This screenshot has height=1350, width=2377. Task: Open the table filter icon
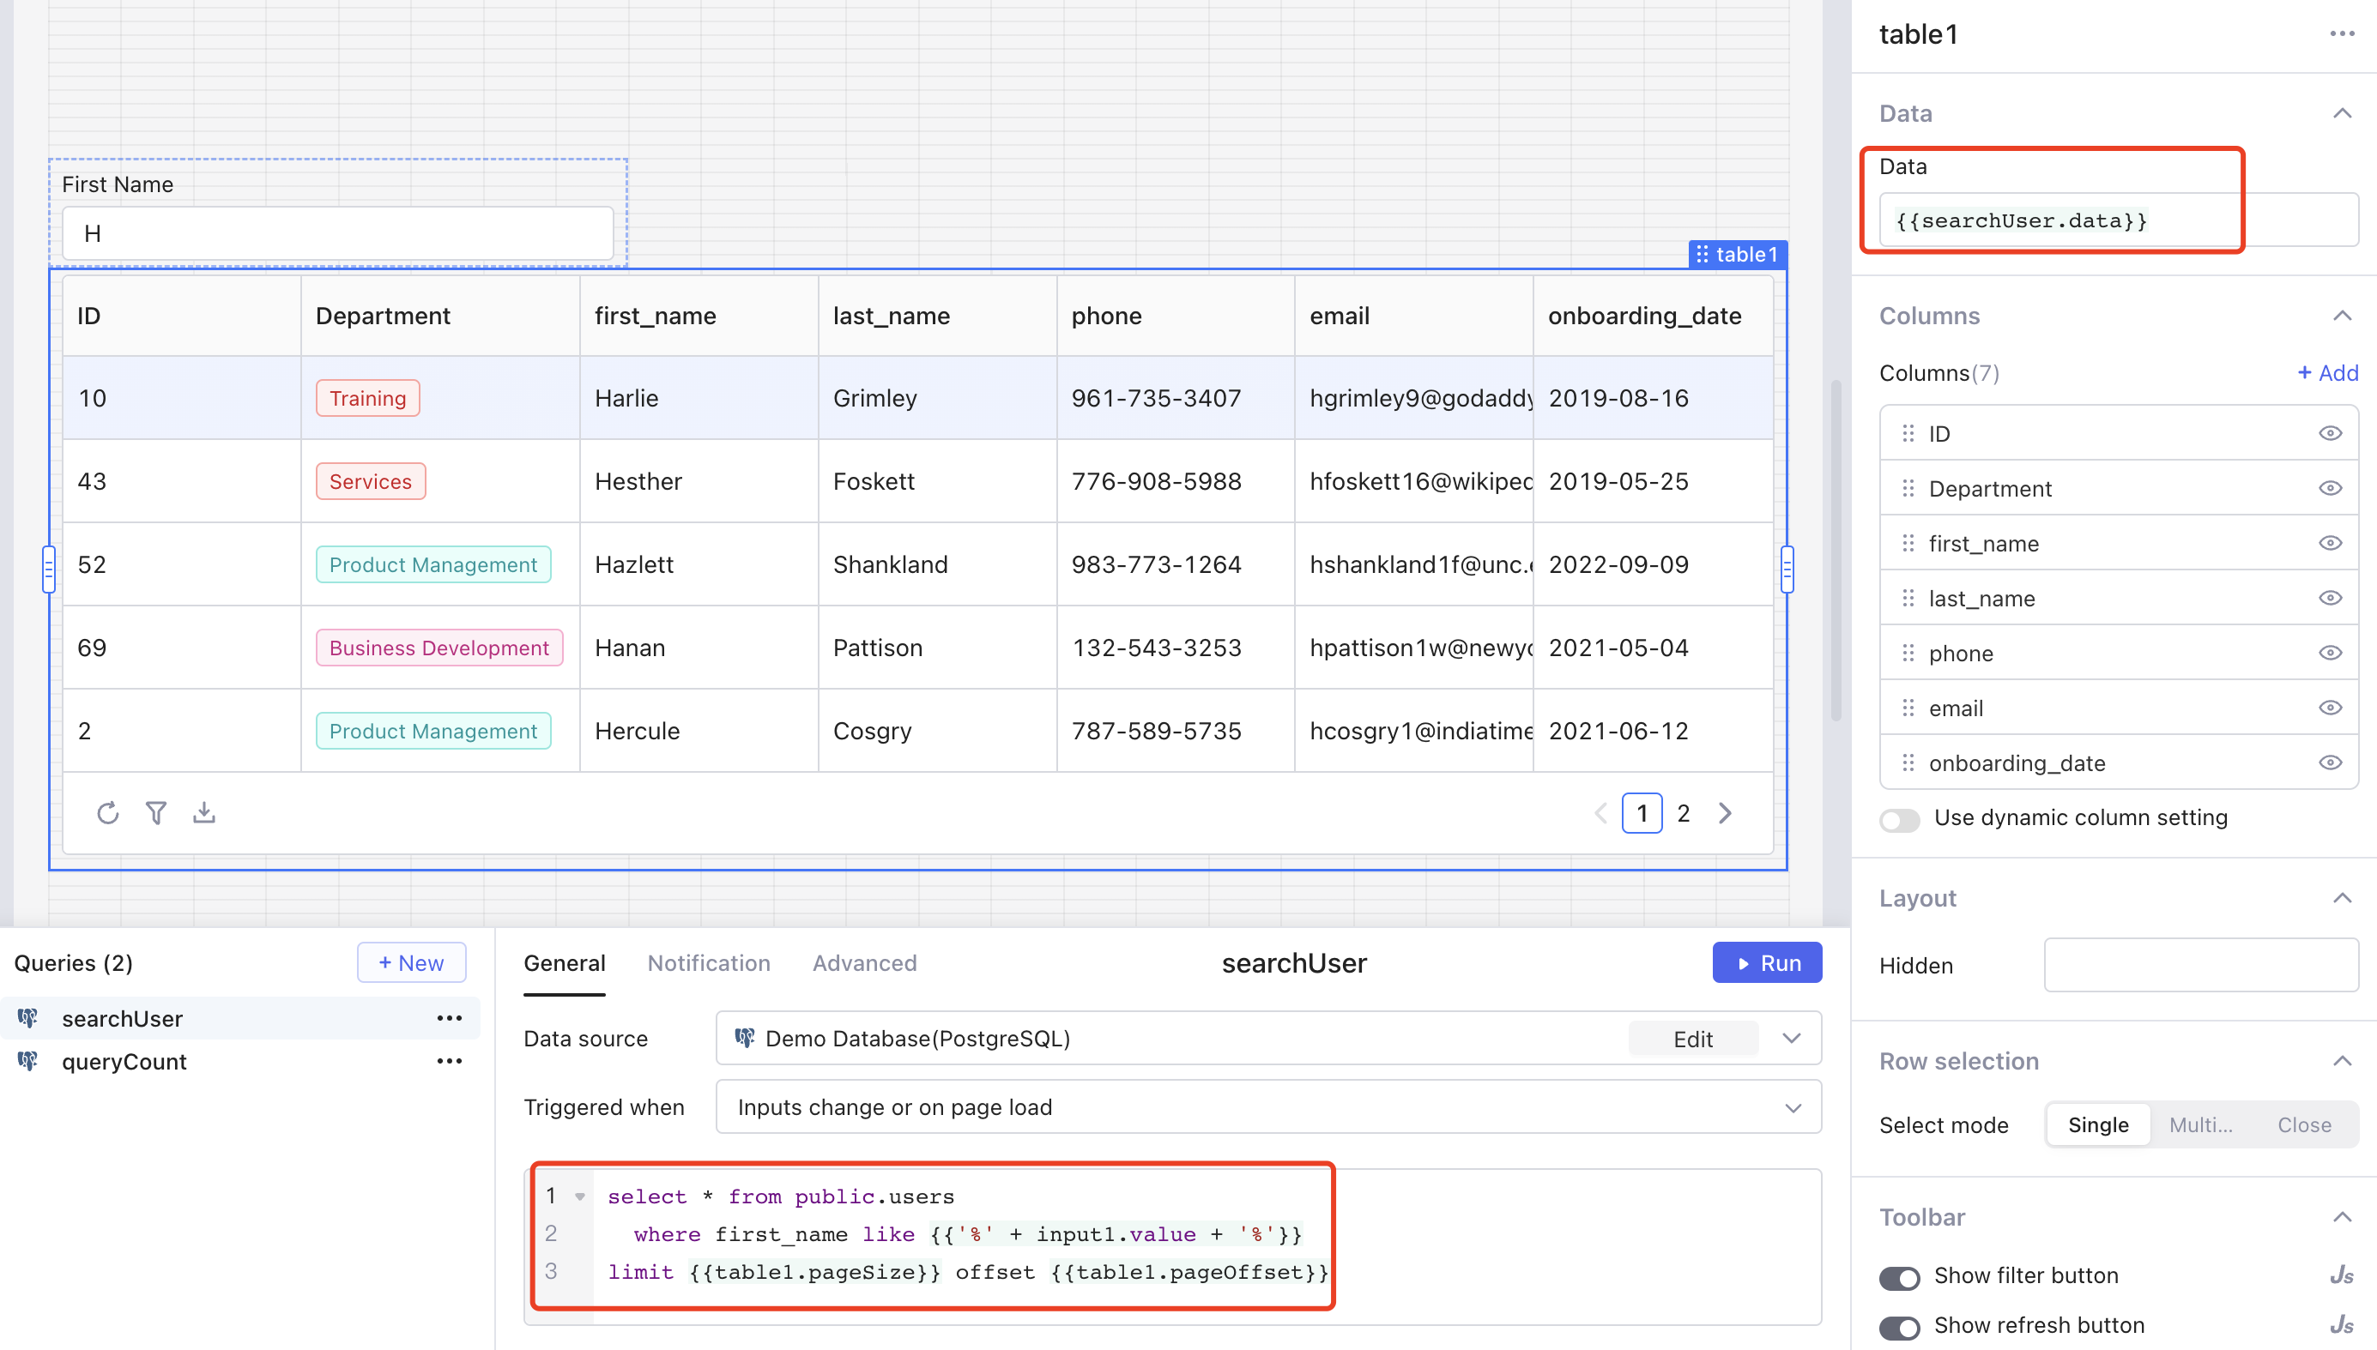click(156, 812)
